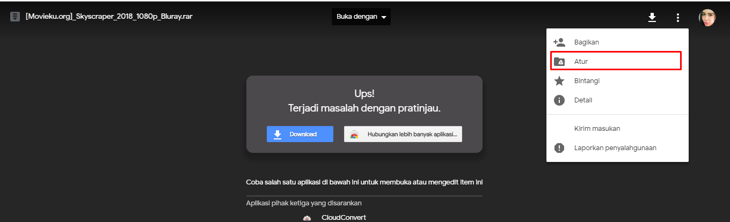Screen dimensions: 730x222
Task: Choose Laporkan penyalahgunaan menu item
Action: tap(617, 148)
